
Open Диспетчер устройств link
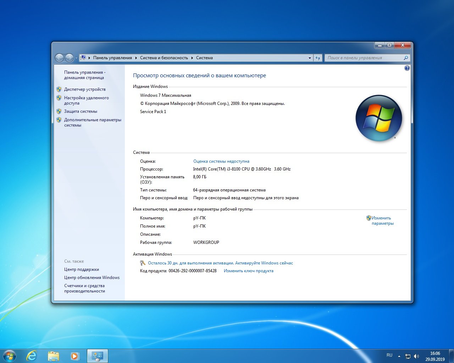pos(85,89)
